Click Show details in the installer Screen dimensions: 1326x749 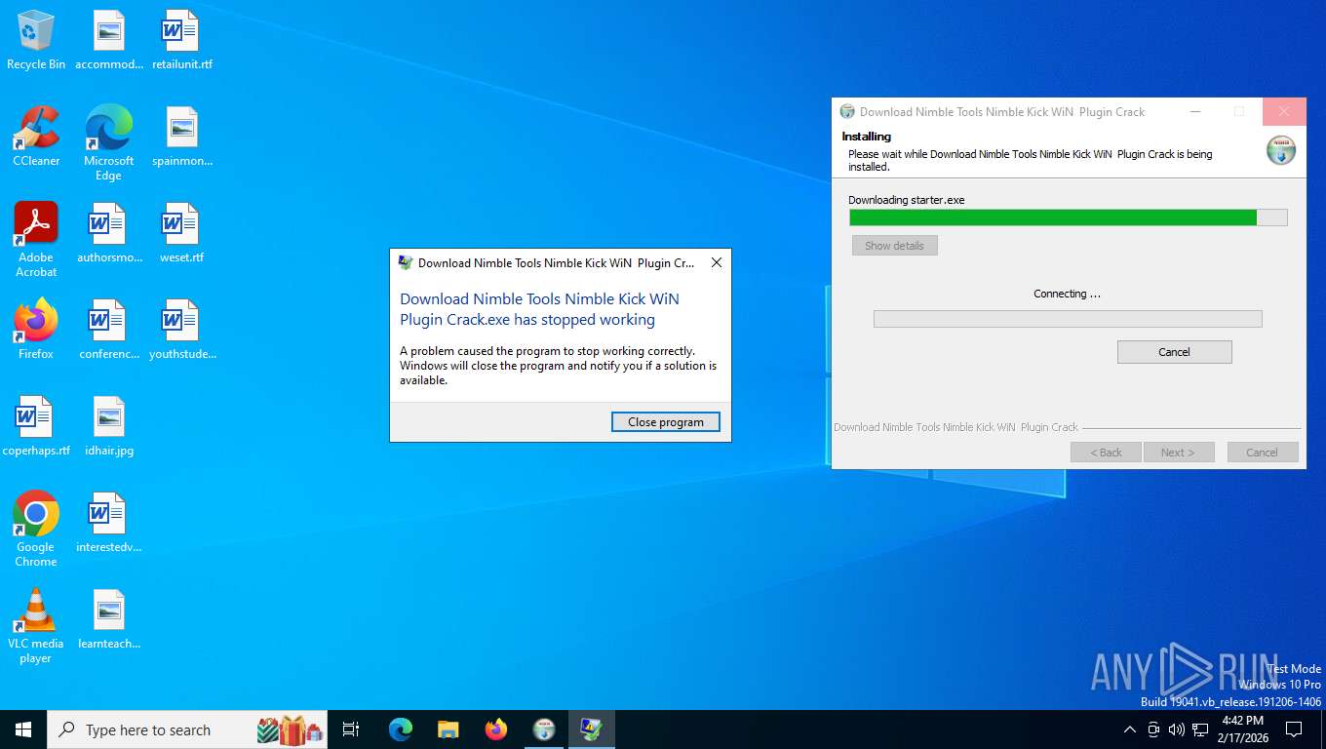pos(894,246)
